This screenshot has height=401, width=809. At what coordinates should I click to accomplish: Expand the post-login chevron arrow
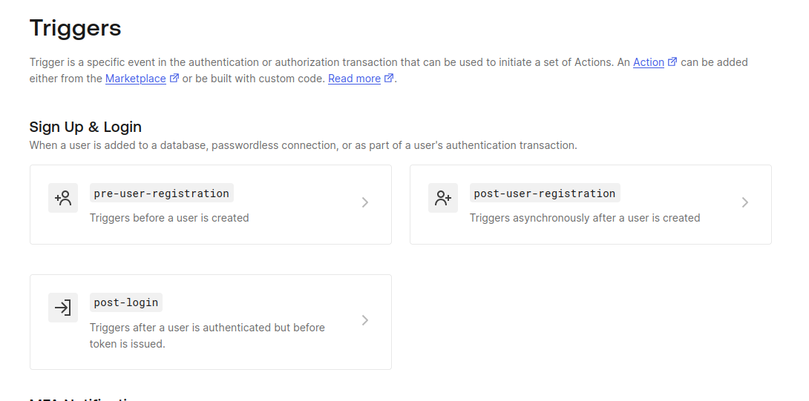(364, 321)
